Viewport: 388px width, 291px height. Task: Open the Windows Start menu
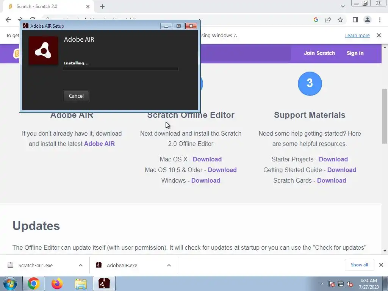click(10, 283)
